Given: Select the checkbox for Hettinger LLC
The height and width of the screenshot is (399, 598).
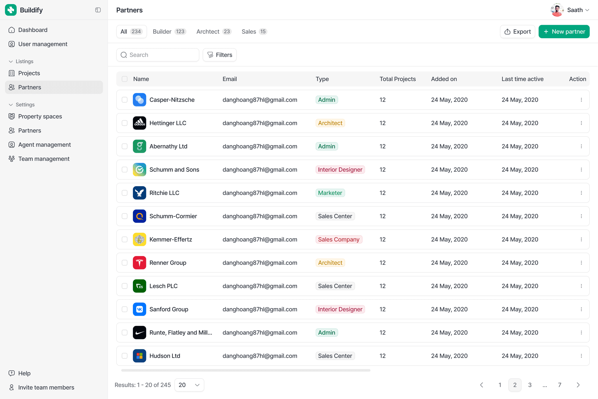Looking at the screenshot, I should tap(125, 123).
